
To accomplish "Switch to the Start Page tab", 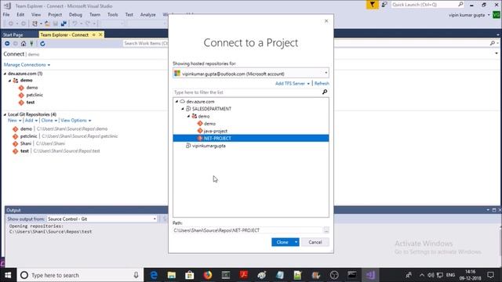I will pos(13,34).
